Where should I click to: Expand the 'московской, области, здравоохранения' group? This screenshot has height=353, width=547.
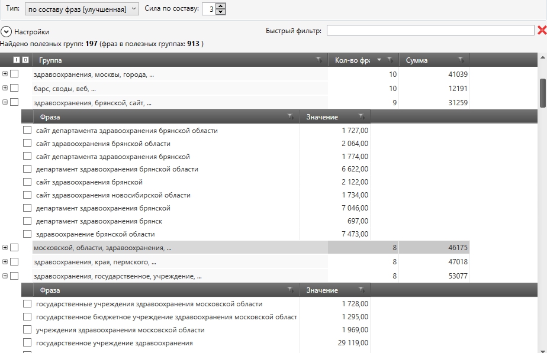coord(5,247)
